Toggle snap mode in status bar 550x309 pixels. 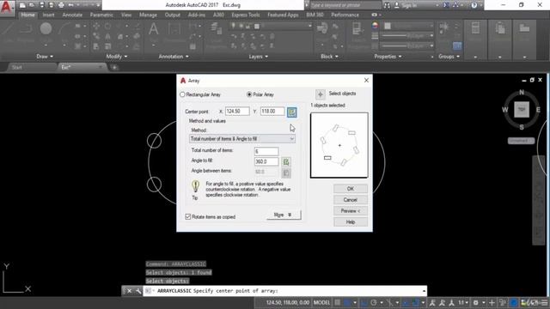pos(347,302)
